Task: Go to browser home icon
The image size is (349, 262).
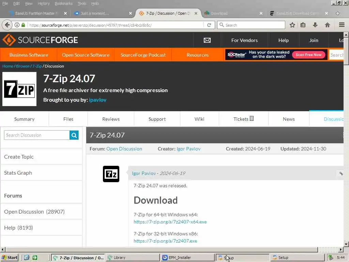Action: pyautogui.click(x=327, y=25)
